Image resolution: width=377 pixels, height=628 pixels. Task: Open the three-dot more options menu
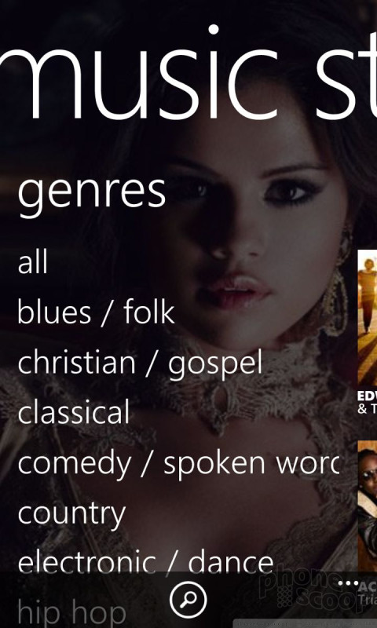(347, 583)
